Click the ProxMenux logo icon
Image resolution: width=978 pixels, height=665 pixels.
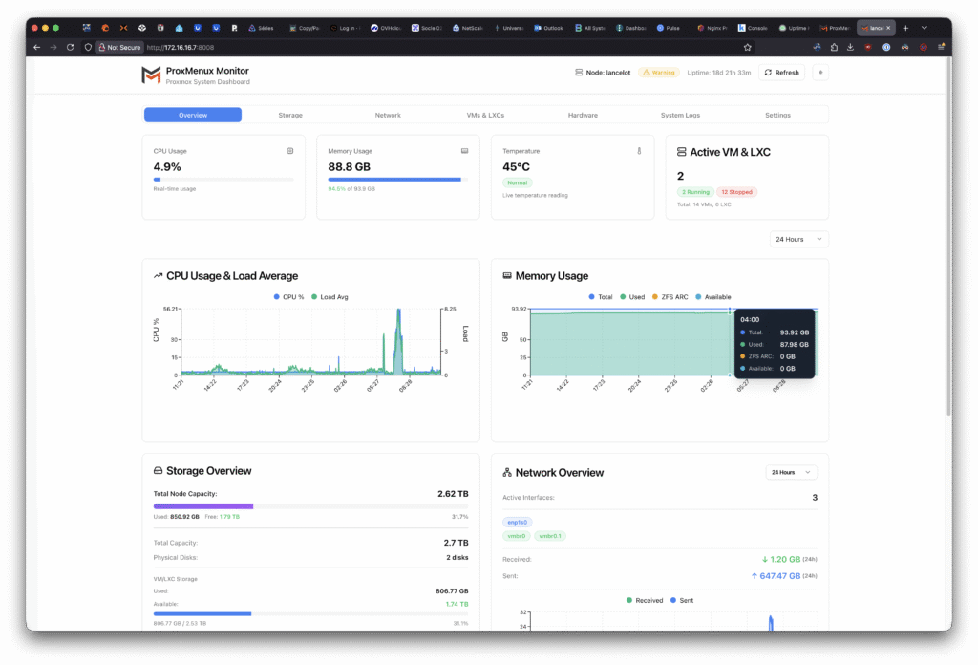[151, 75]
